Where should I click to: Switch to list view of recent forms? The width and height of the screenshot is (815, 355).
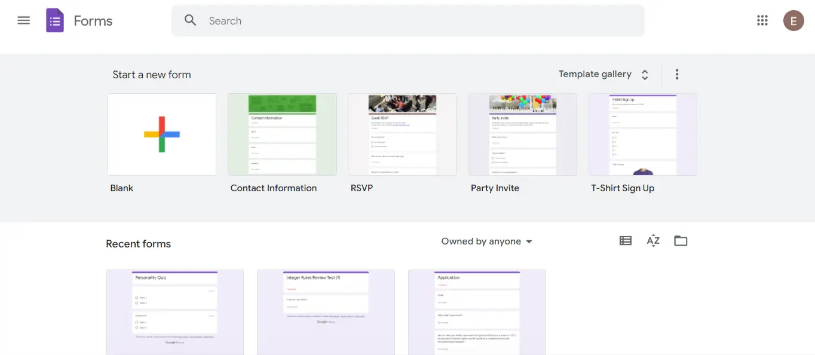click(x=625, y=241)
